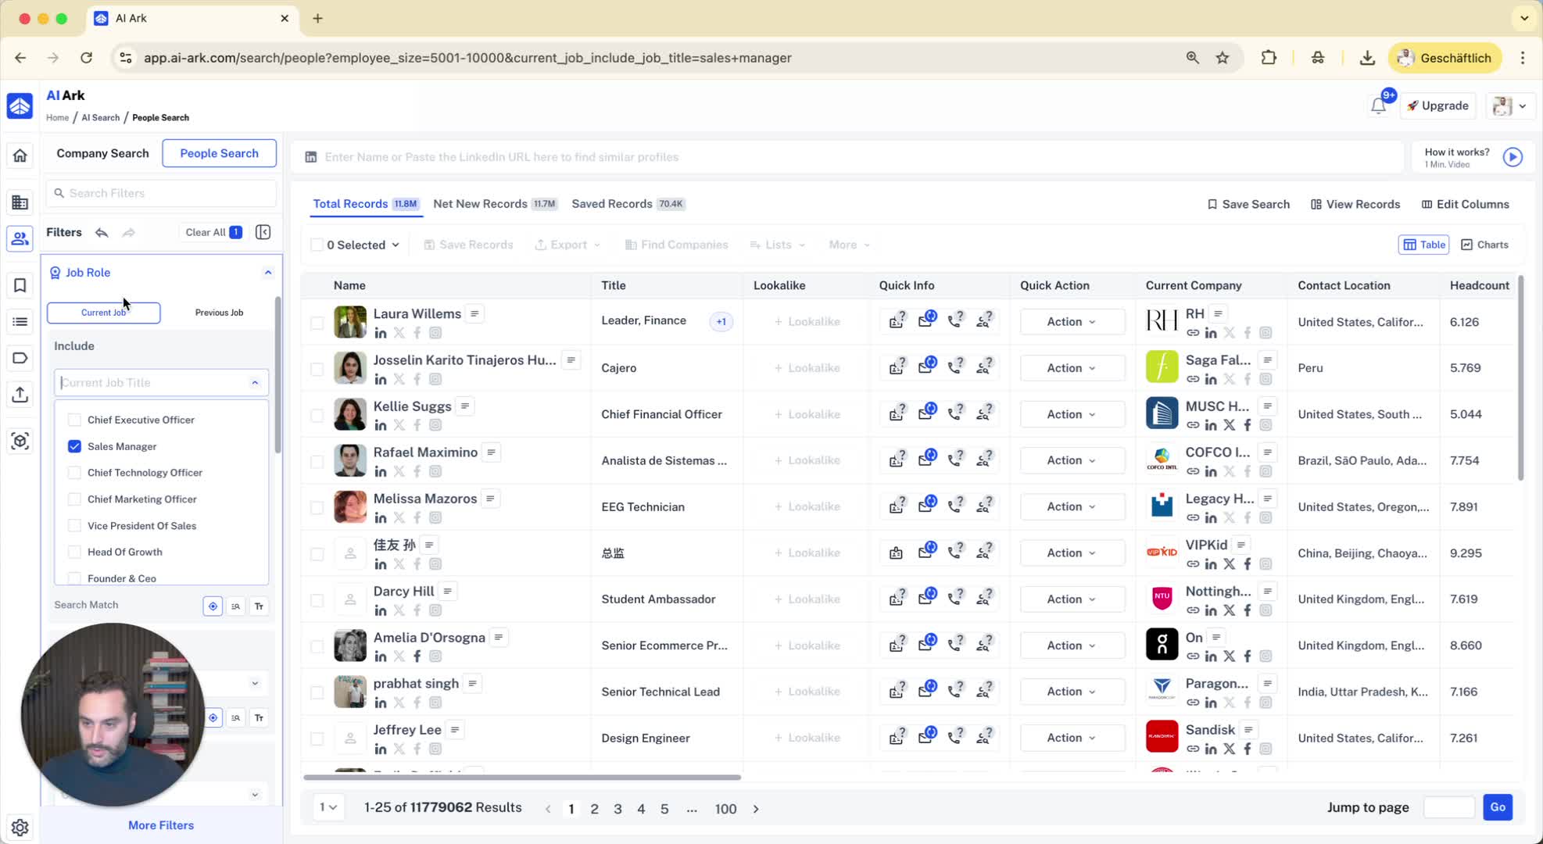Click the Save Search button
The width and height of the screenshot is (1543, 844).
(1248, 204)
